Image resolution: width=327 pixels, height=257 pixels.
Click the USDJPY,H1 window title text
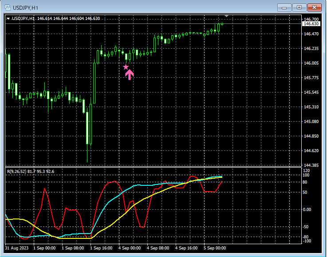pos(25,8)
